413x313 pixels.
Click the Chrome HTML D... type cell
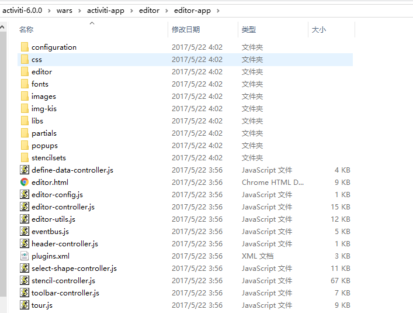pyautogui.click(x=273, y=182)
